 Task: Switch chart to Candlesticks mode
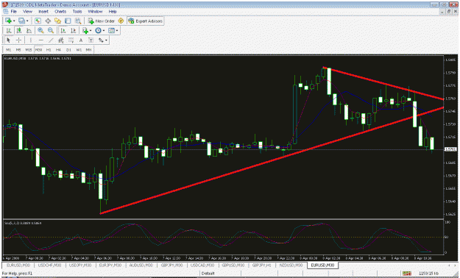(x=19, y=30)
